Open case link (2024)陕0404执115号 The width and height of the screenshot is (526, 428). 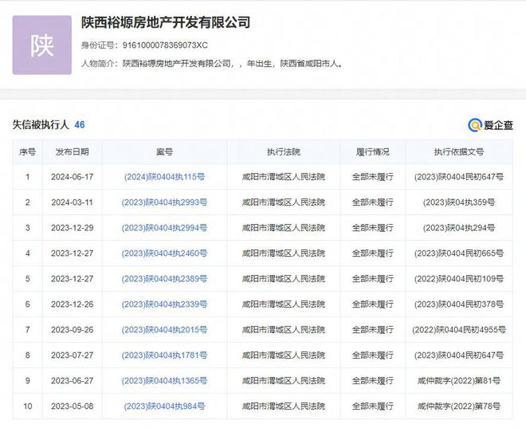click(164, 177)
